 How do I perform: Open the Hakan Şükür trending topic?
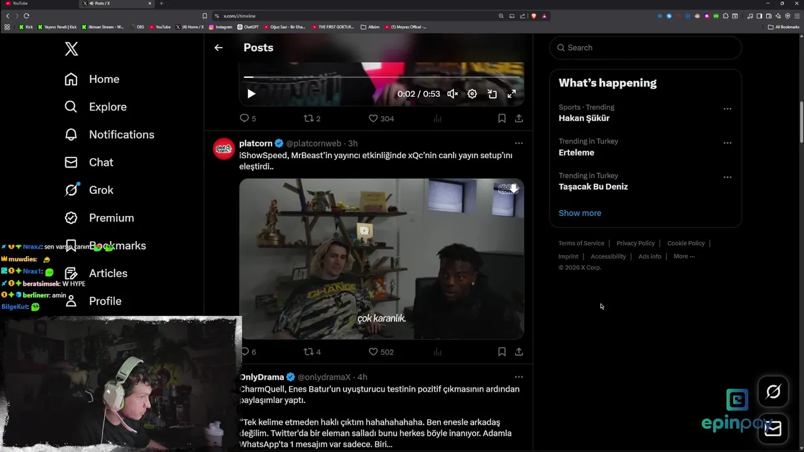584,118
